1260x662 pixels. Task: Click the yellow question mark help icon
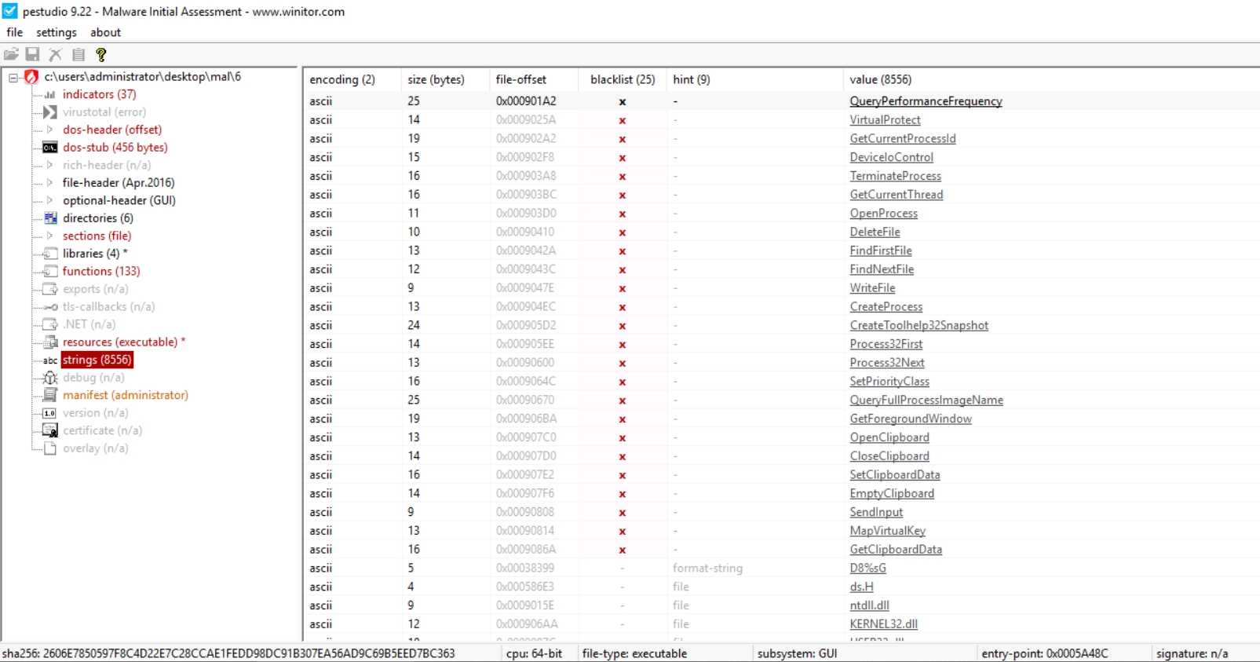click(100, 54)
